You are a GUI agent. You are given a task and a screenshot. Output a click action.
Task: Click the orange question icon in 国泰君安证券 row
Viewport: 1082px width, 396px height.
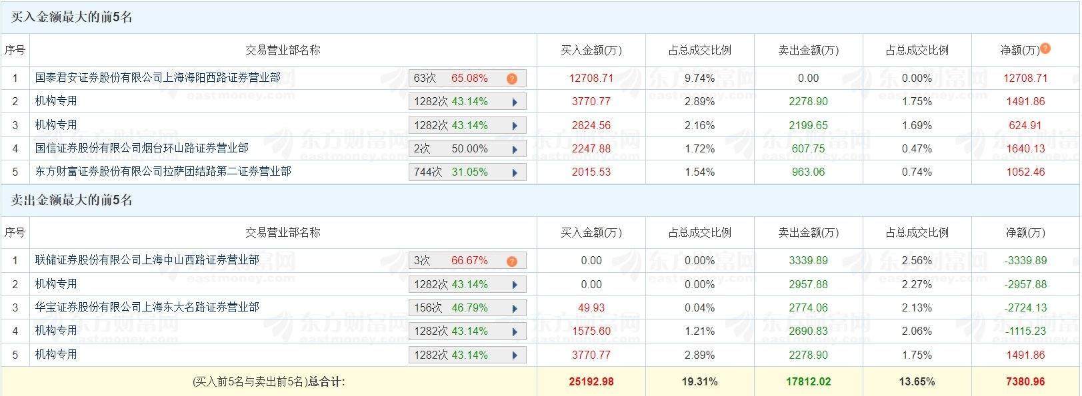click(511, 79)
